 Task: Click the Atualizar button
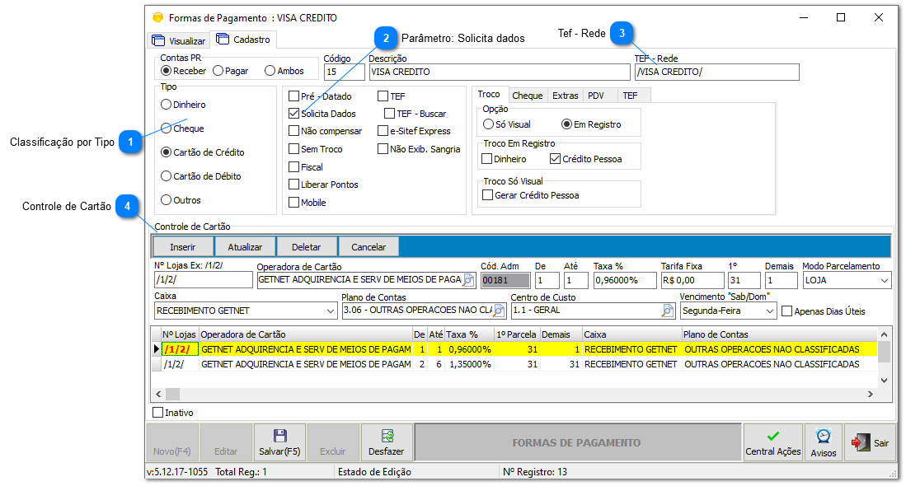(246, 246)
